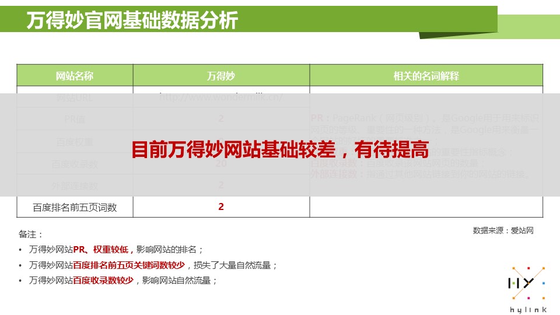Click the faded value 20 in the table
The image size is (560, 315).
pos(221,164)
